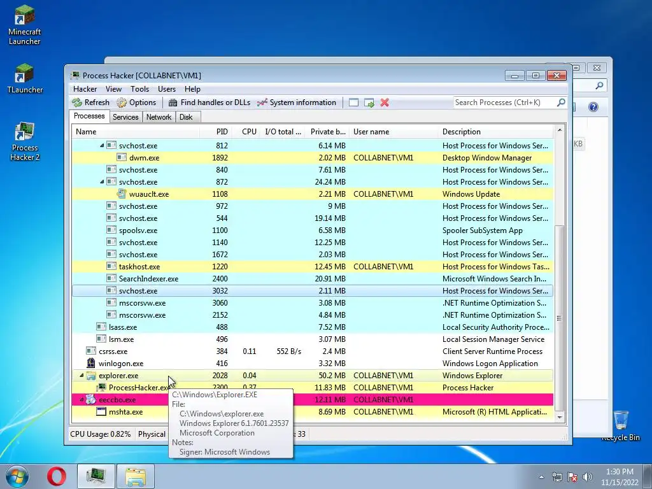
Task: Click the csrss.exe process icon
Action: coord(91,351)
